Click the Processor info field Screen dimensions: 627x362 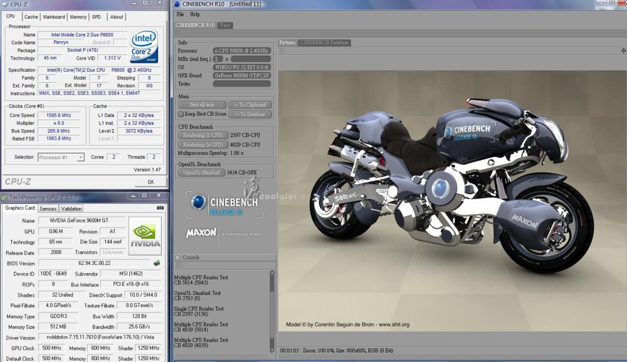(242, 51)
